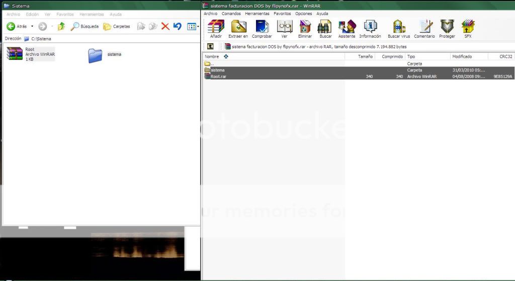Open Herramientas menu in Sistema window
Image resolution: width=515 pixels, height=281 pixels.
tap(92, 15)
